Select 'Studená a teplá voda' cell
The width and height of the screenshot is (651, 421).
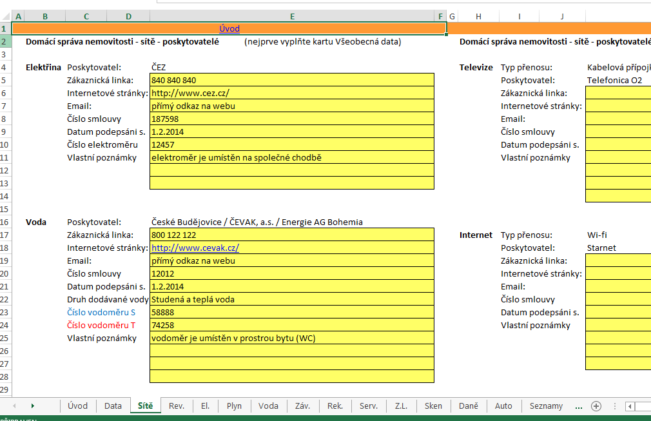pos(292,299)
